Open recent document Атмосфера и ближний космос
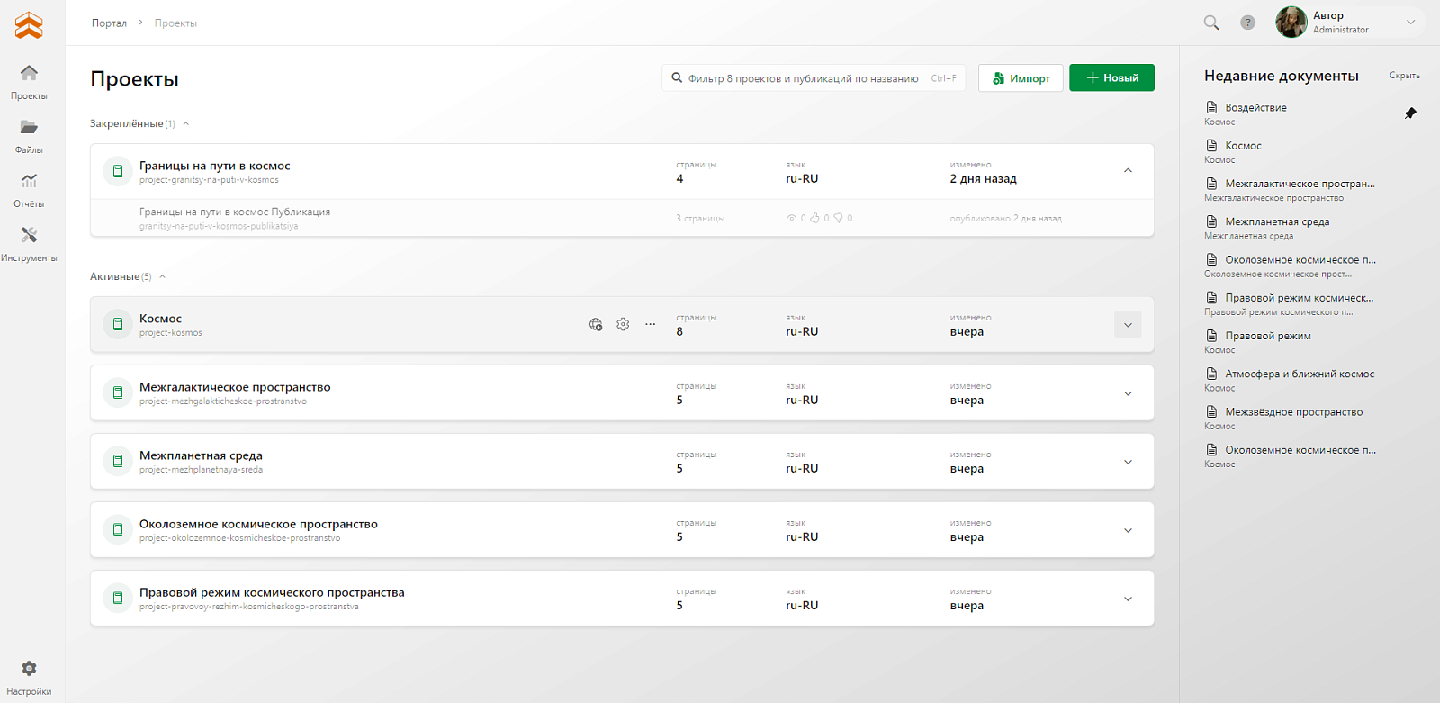Screen dimensions: 1440x703 click(1300, 373)
